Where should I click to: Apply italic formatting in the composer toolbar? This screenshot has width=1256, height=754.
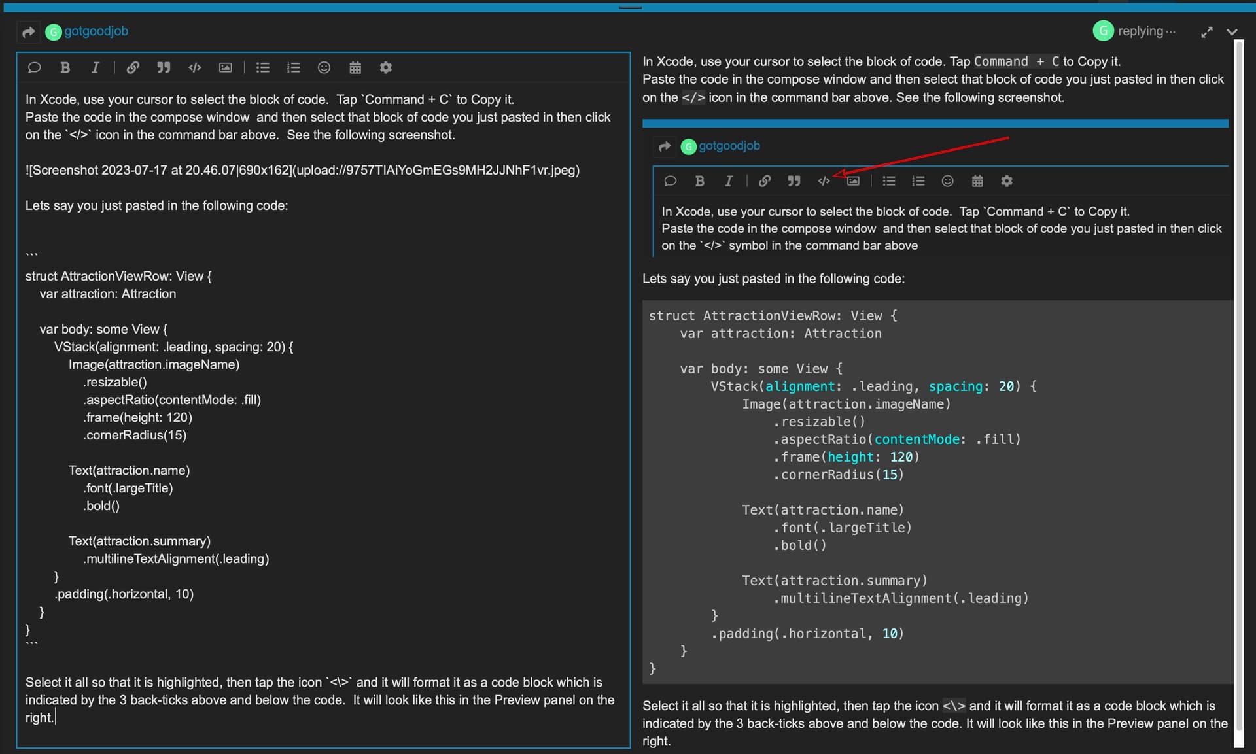pyautogui.click(x=95, y=67)
